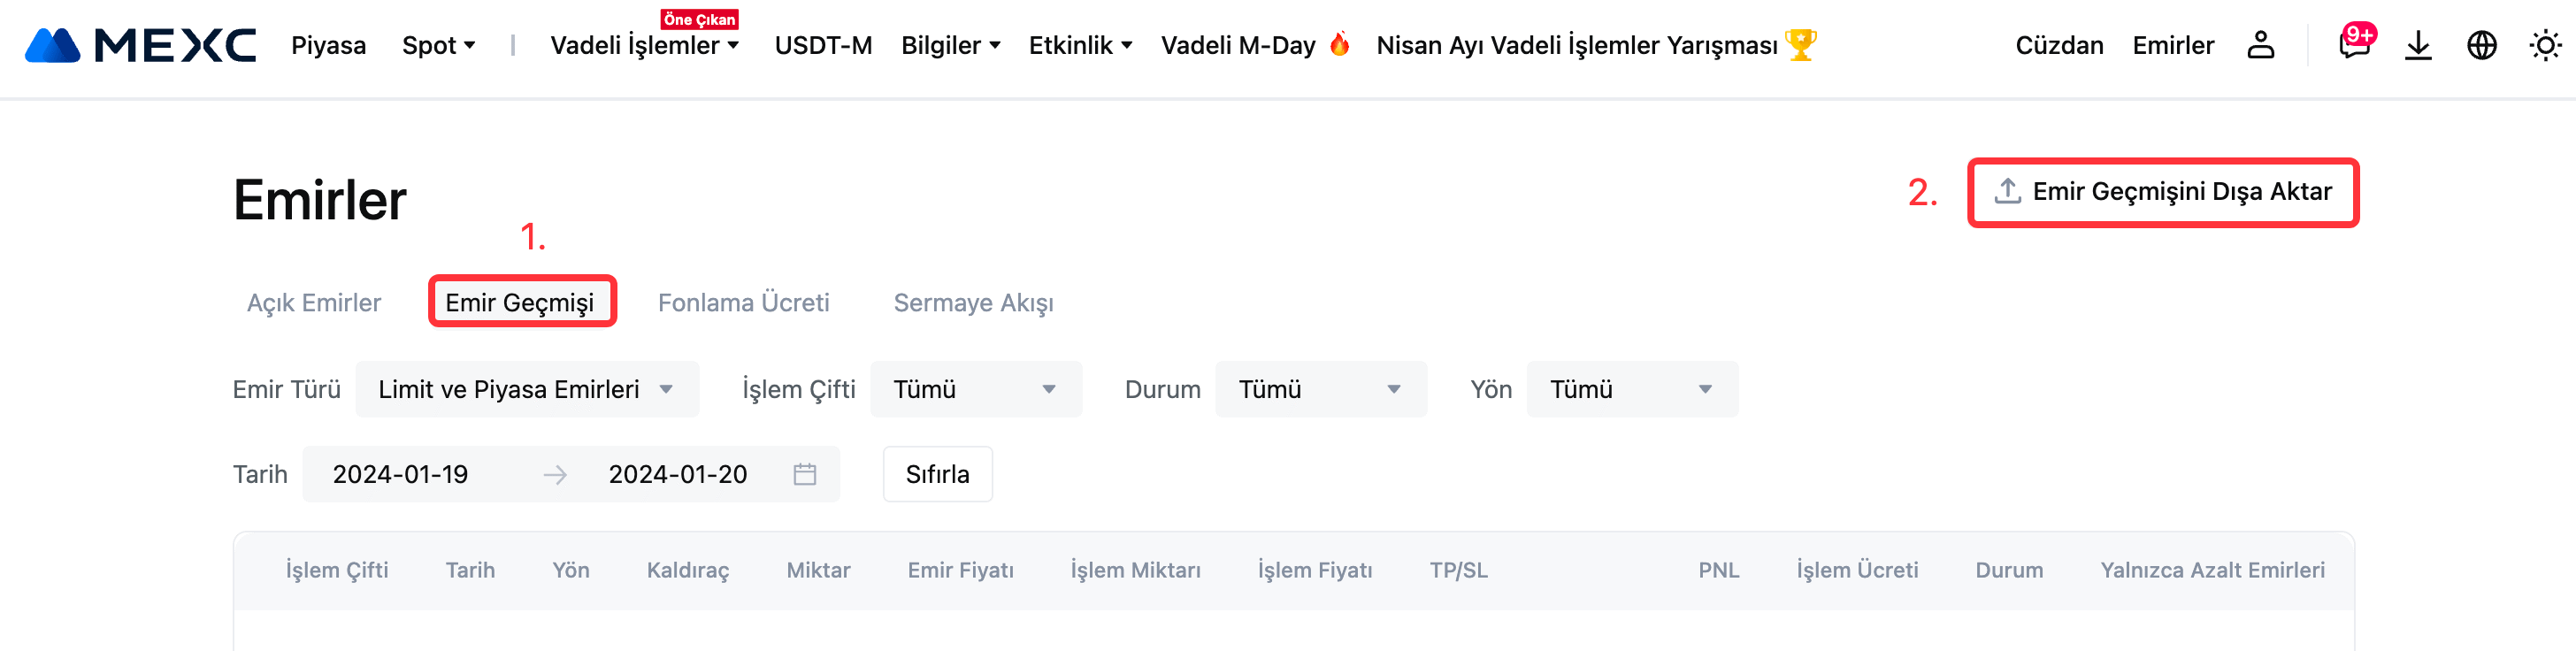Screen dimensions: 2576x651
Task: Click the MEXC logo
Action: coord(140,46)
